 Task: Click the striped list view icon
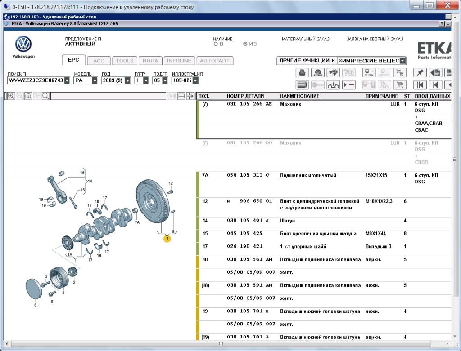(x=302, y=85)
